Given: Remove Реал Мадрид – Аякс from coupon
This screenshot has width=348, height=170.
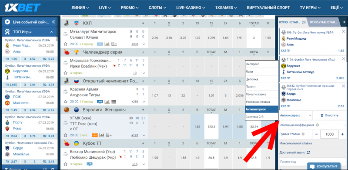Looking at the screenshot, I should point(343,31).
